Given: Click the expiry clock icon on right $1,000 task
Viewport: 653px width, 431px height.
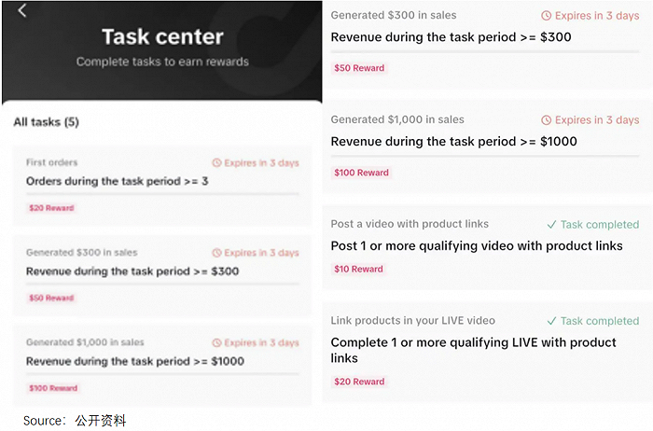Looking at the screenshot, I should (x=547, y=120).
